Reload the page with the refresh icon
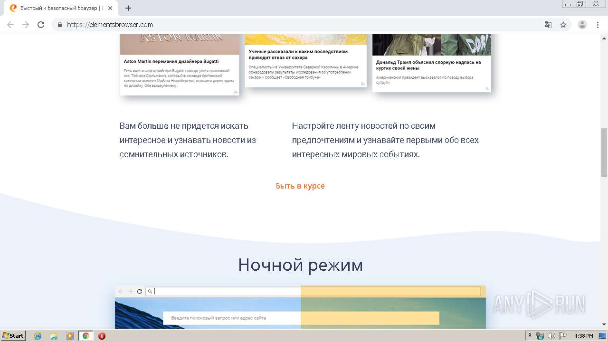The width and height of the screenshot is (608, 342). [41, 25]
